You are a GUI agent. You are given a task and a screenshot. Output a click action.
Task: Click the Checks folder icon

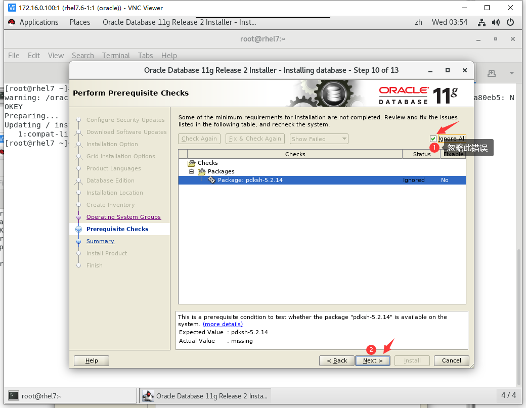tap(192, 163)
